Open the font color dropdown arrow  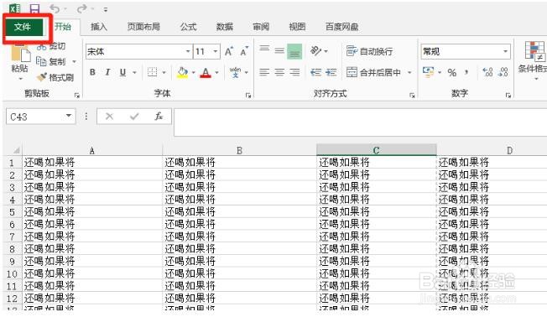tap(217, 72)
